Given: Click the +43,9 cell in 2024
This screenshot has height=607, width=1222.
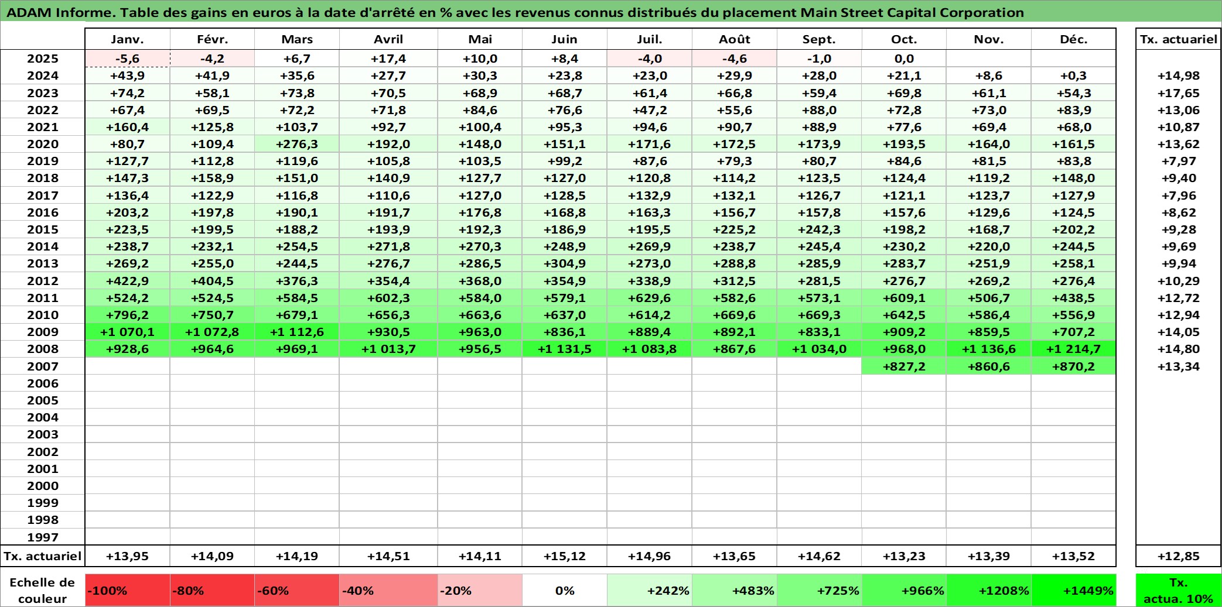Looking at the screenshot, I should (127, 76).
